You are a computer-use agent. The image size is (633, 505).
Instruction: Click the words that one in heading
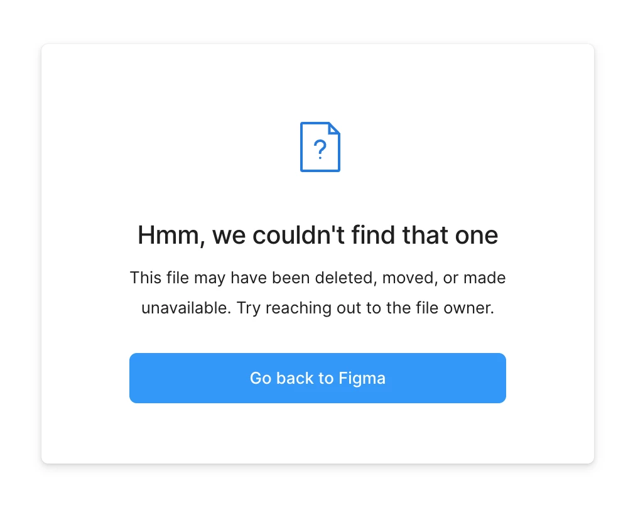(450, 235)
